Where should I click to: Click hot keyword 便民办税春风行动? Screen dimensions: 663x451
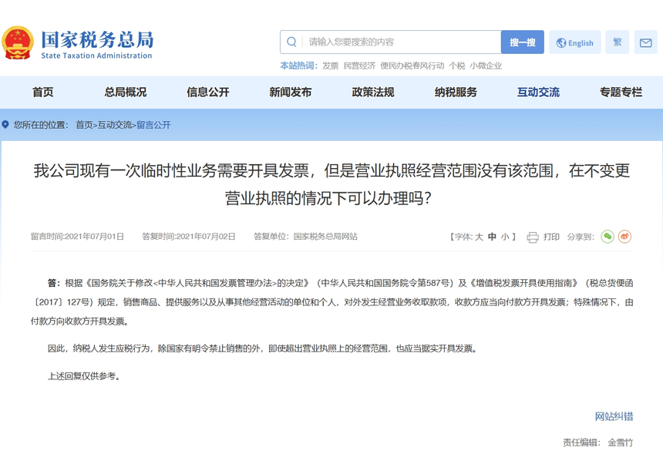click(412, 66)
